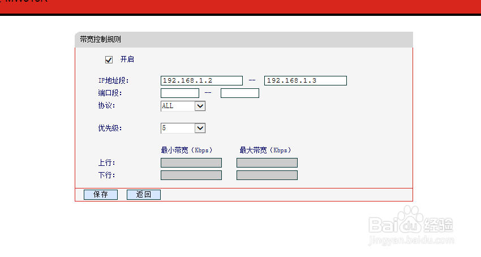481x257 pixels.
Task: Click the ending IP address field 192.168.1.3
Action: pyautogui.click(x=306, y=81)
